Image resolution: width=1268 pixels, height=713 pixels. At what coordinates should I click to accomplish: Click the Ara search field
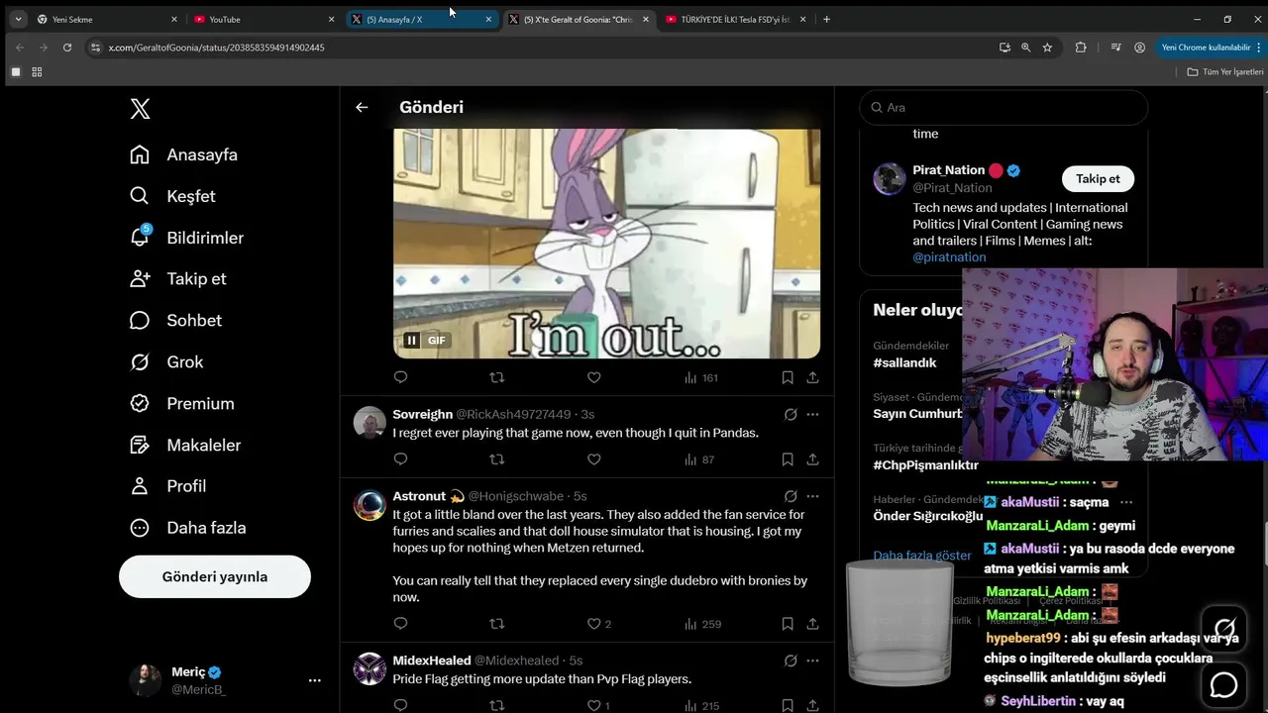[1004, 107]
